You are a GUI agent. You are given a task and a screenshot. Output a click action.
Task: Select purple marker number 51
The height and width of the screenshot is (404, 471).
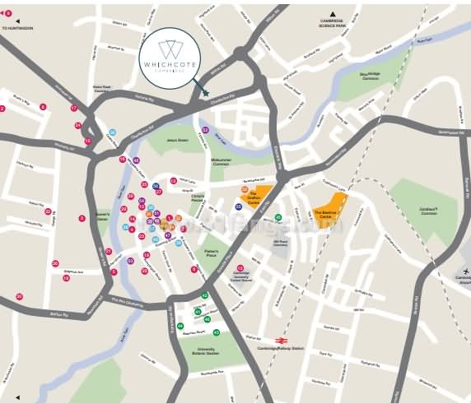pos(156,213)
